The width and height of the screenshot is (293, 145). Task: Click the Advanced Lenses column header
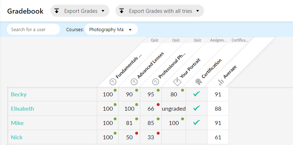150,65
